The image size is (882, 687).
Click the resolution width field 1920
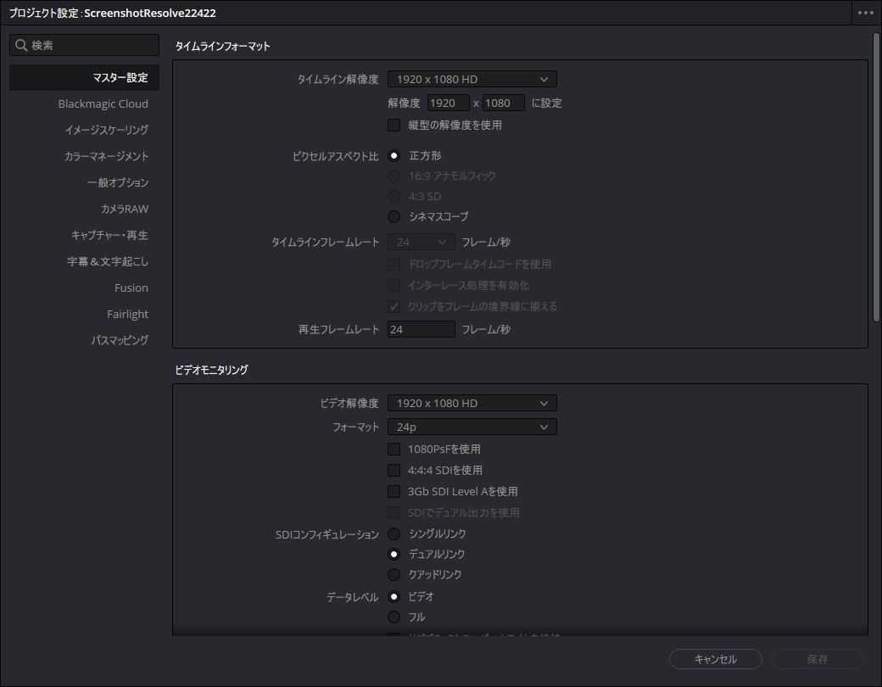click(448, 103)
